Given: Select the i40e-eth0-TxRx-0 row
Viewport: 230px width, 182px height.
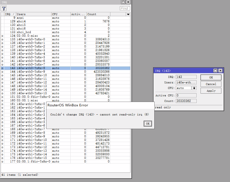Looking at the screenshot, I should coord(65,39).
